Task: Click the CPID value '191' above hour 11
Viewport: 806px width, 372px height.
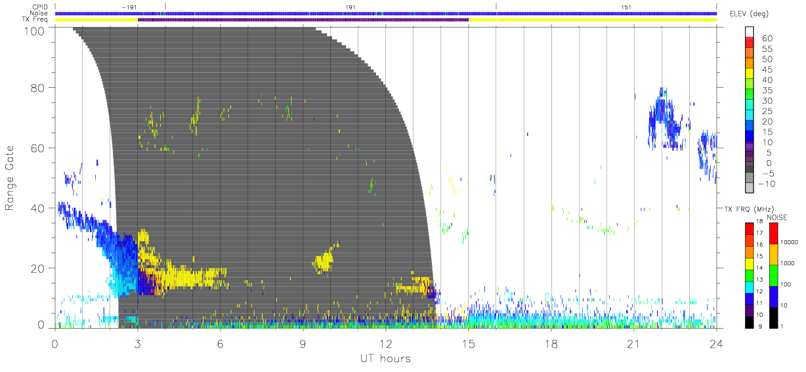Action: coord(351,6)
